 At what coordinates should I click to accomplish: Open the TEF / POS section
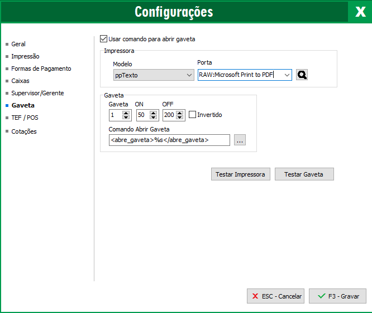(25, 118)
